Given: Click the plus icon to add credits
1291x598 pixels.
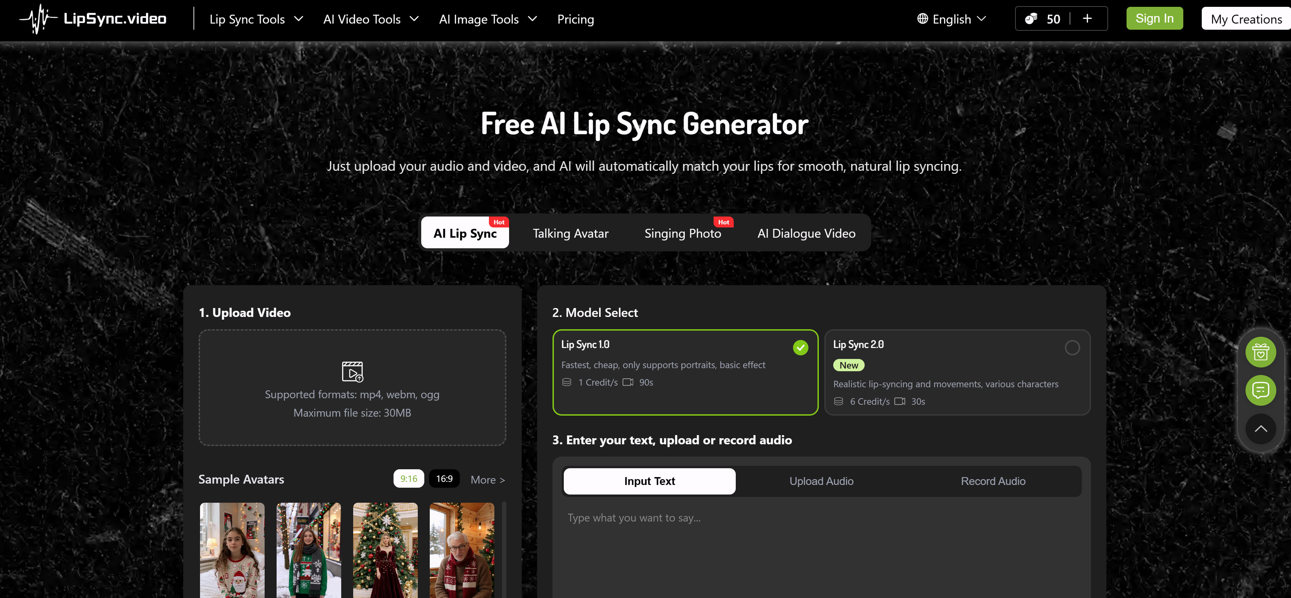Looking at the screenshot, I should [x=1087, y=19].
